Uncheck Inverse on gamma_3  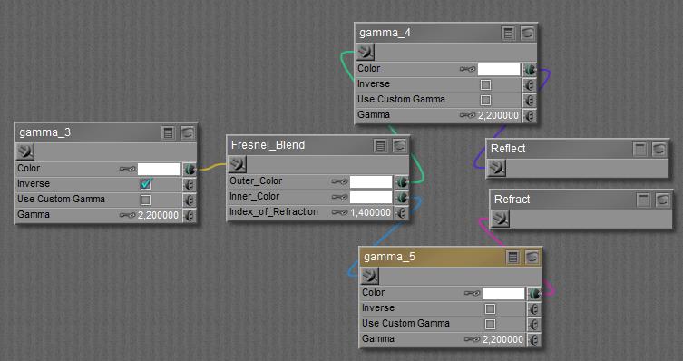(145, 185)
